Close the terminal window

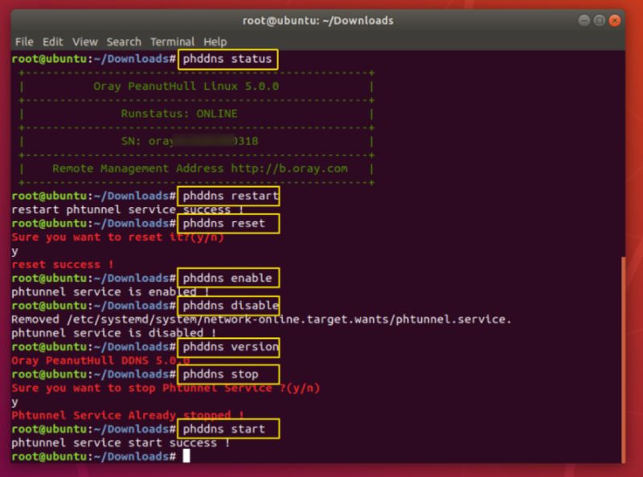click(615, 19)
